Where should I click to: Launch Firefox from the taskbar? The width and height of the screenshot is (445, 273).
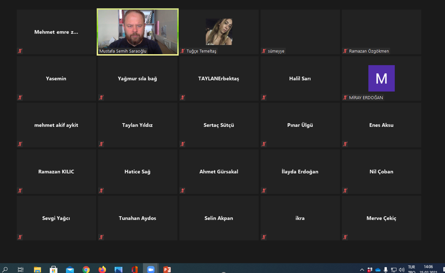click(x=102, y=269)
